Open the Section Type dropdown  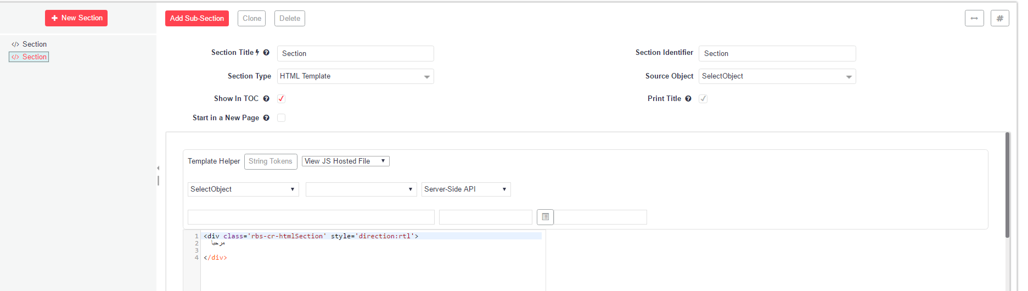point(355,76)
